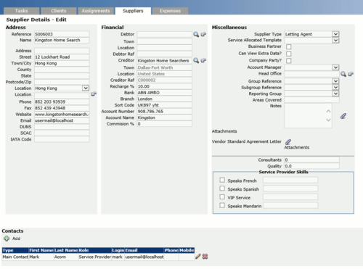
Task: Toggle the Company Party checkbox
Action: [289, 61]
